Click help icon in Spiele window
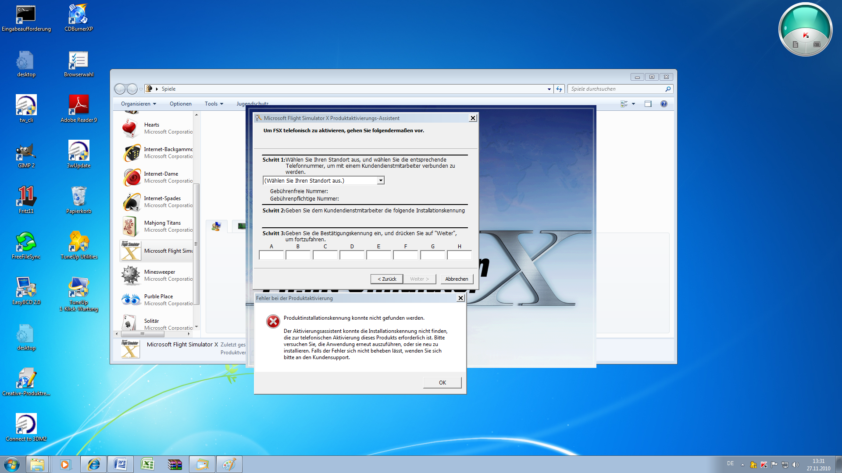Image resolution: width=842 pixels, height=473 pixels. 664,104
